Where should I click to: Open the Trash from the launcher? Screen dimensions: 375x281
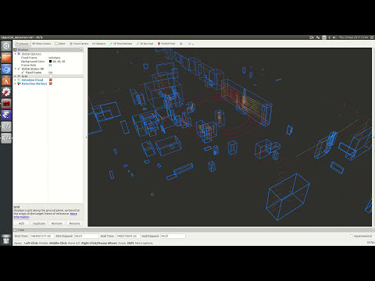6,240
